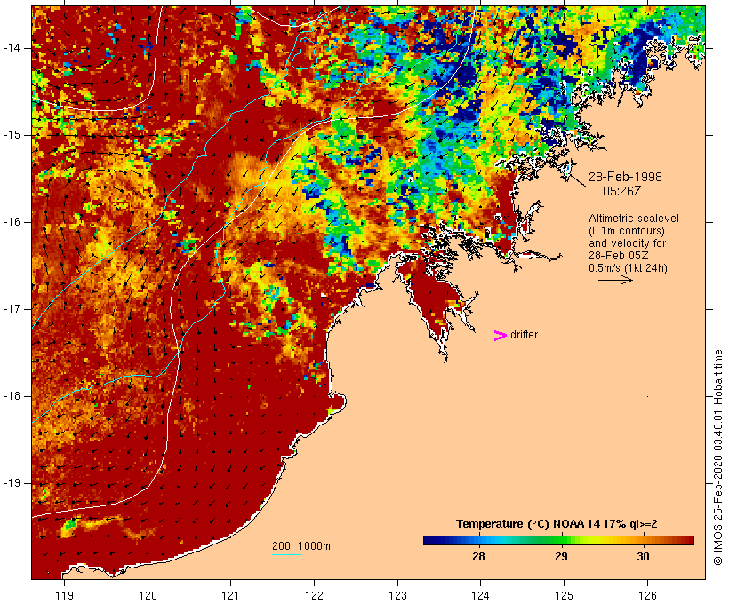
Task: Click longitude axis label '124'
Action: tap(480, 596)
